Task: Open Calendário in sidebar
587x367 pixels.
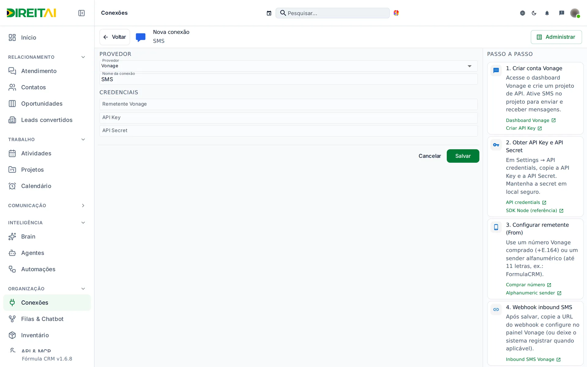Action: [x=47, y=186]
